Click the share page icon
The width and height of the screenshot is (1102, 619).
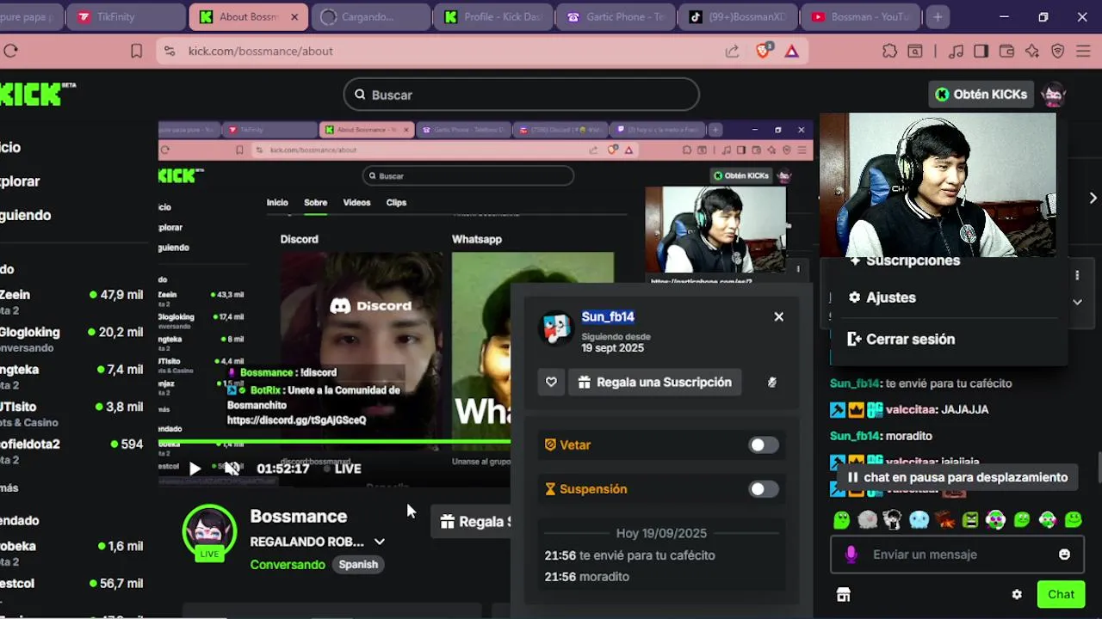732,52
